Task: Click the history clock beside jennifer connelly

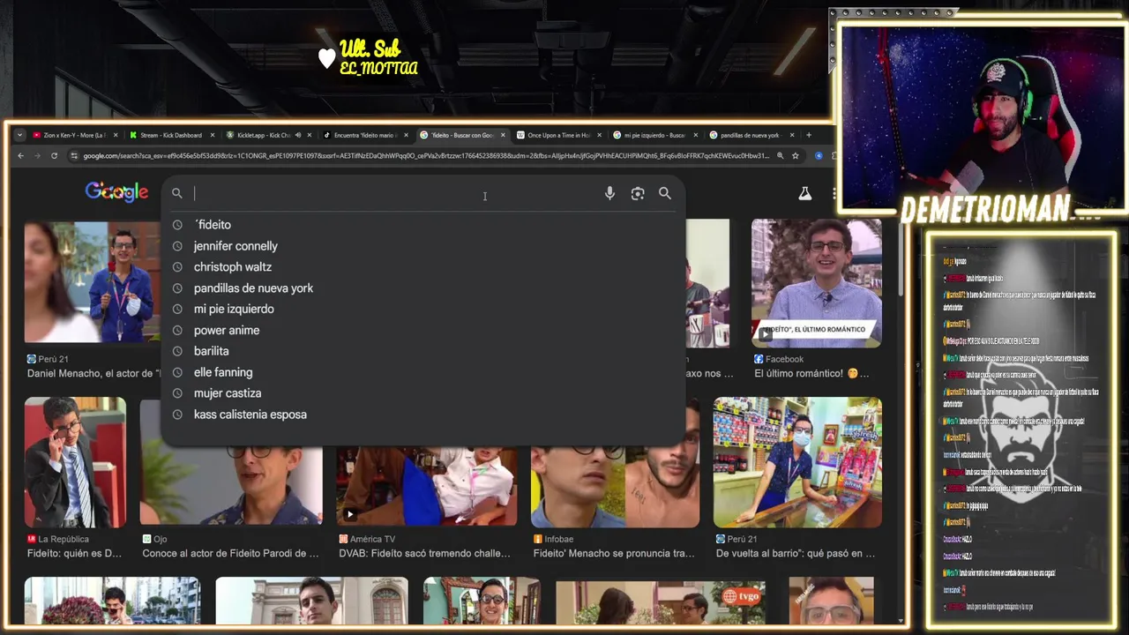Action: (x=177, y=246)
